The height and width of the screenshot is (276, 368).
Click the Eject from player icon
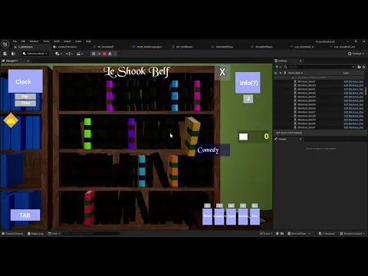110,54
